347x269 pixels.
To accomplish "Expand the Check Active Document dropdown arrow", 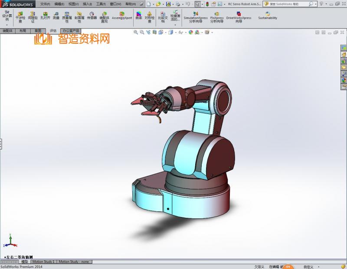I will (175, 25).
